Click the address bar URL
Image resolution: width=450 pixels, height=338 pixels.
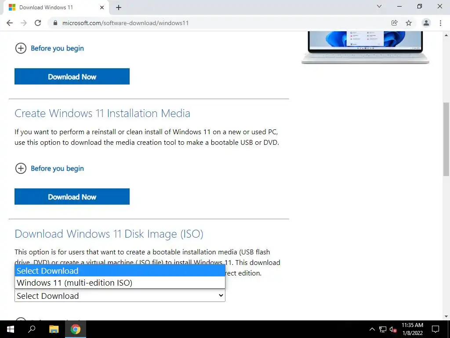(x=125, y=23)
